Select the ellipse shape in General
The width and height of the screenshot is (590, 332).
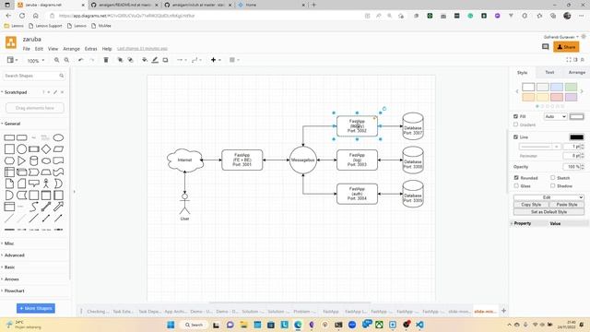coord(58,137)
